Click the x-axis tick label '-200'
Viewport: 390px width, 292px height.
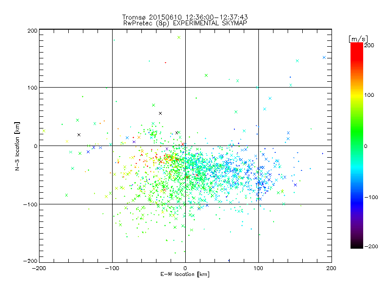(x=39, y=268)
